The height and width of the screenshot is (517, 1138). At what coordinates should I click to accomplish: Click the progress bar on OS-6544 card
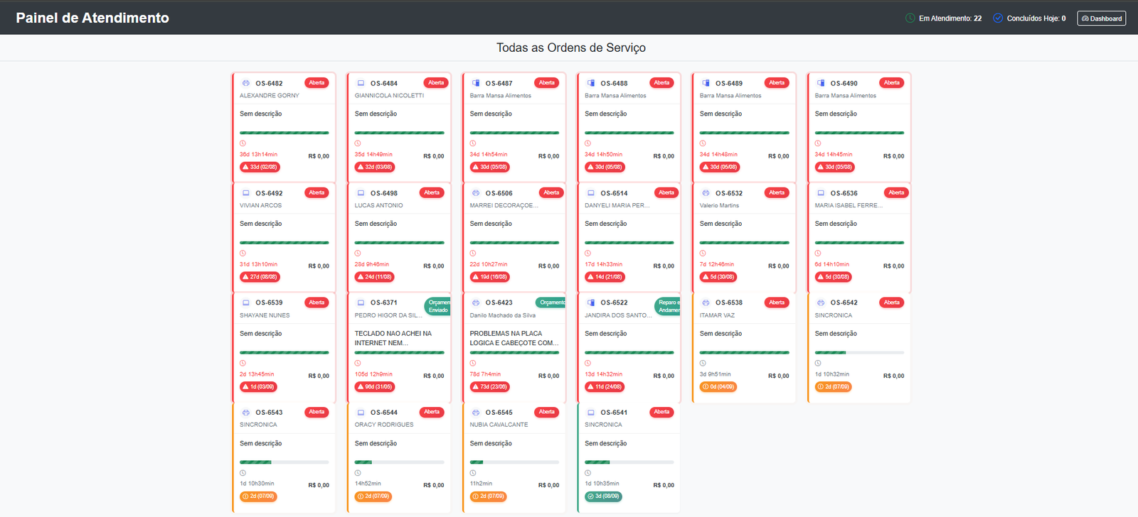(x=399, y=462)
